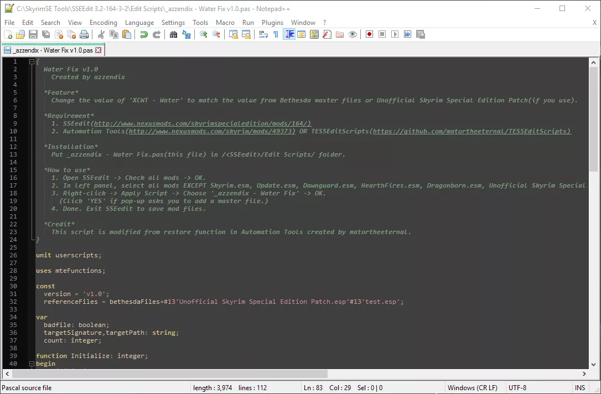
Task: Open Folder as Workspace icon
Action: pyautogui.click(x=340, y=34)
